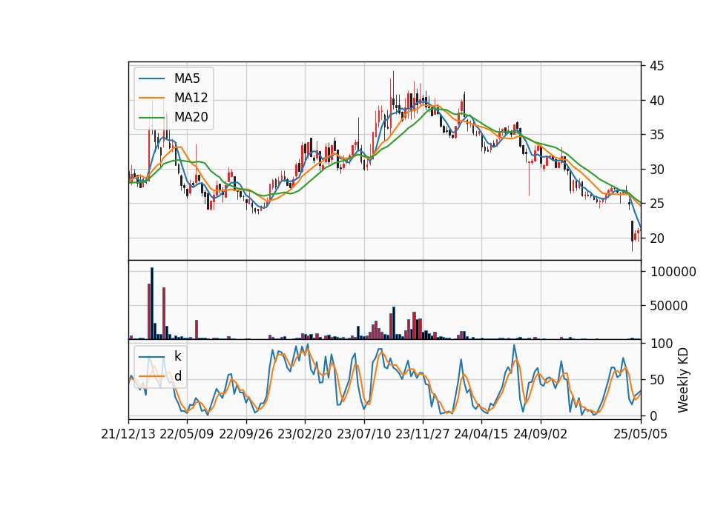
Task: Click the 23/02/20 date tick label
Action: [305, 434]
